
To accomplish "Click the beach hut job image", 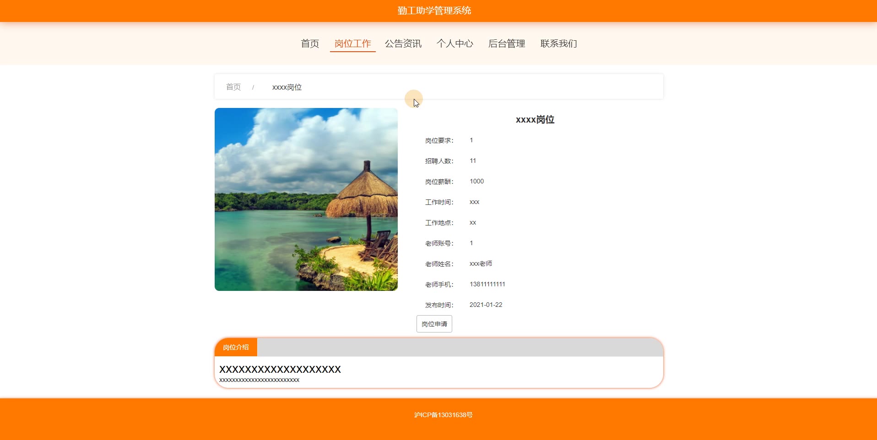I will pyautogui.click(x=306, y=199).
